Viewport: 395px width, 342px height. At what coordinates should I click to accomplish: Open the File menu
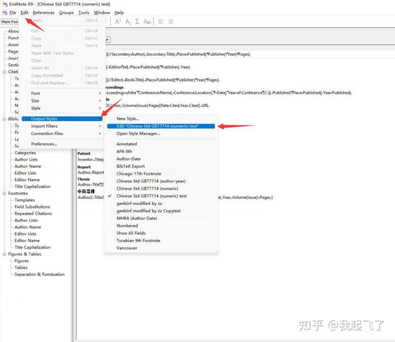click(x=13, y=13)
